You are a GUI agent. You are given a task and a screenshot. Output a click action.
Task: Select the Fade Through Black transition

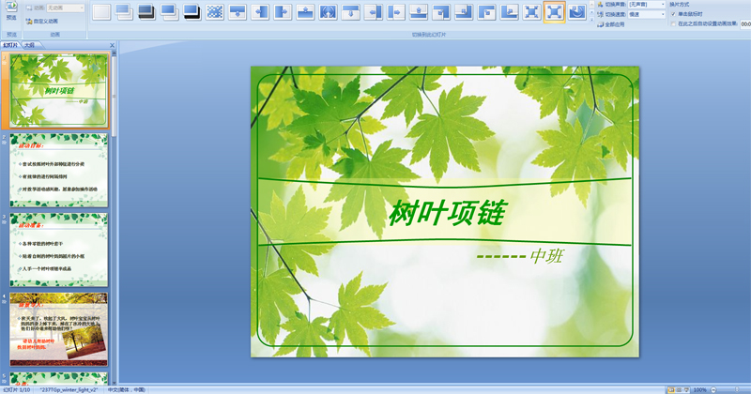click(x=146, y=11)
